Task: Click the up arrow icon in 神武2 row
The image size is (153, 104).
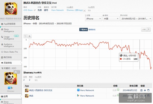Action: click(145, 90)
